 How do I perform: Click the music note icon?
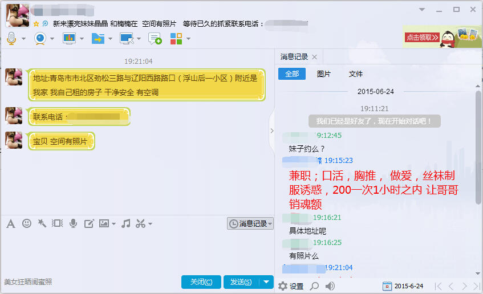pos(125,223)
